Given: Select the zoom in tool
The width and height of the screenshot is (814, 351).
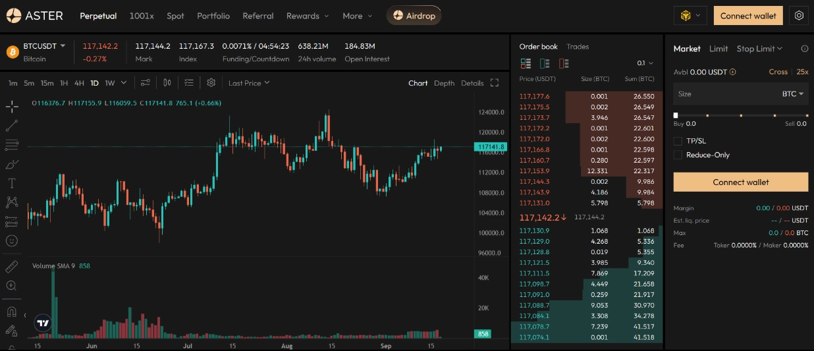Looking at the screenshot, I should pyautogui.click(x=12, y=286).
